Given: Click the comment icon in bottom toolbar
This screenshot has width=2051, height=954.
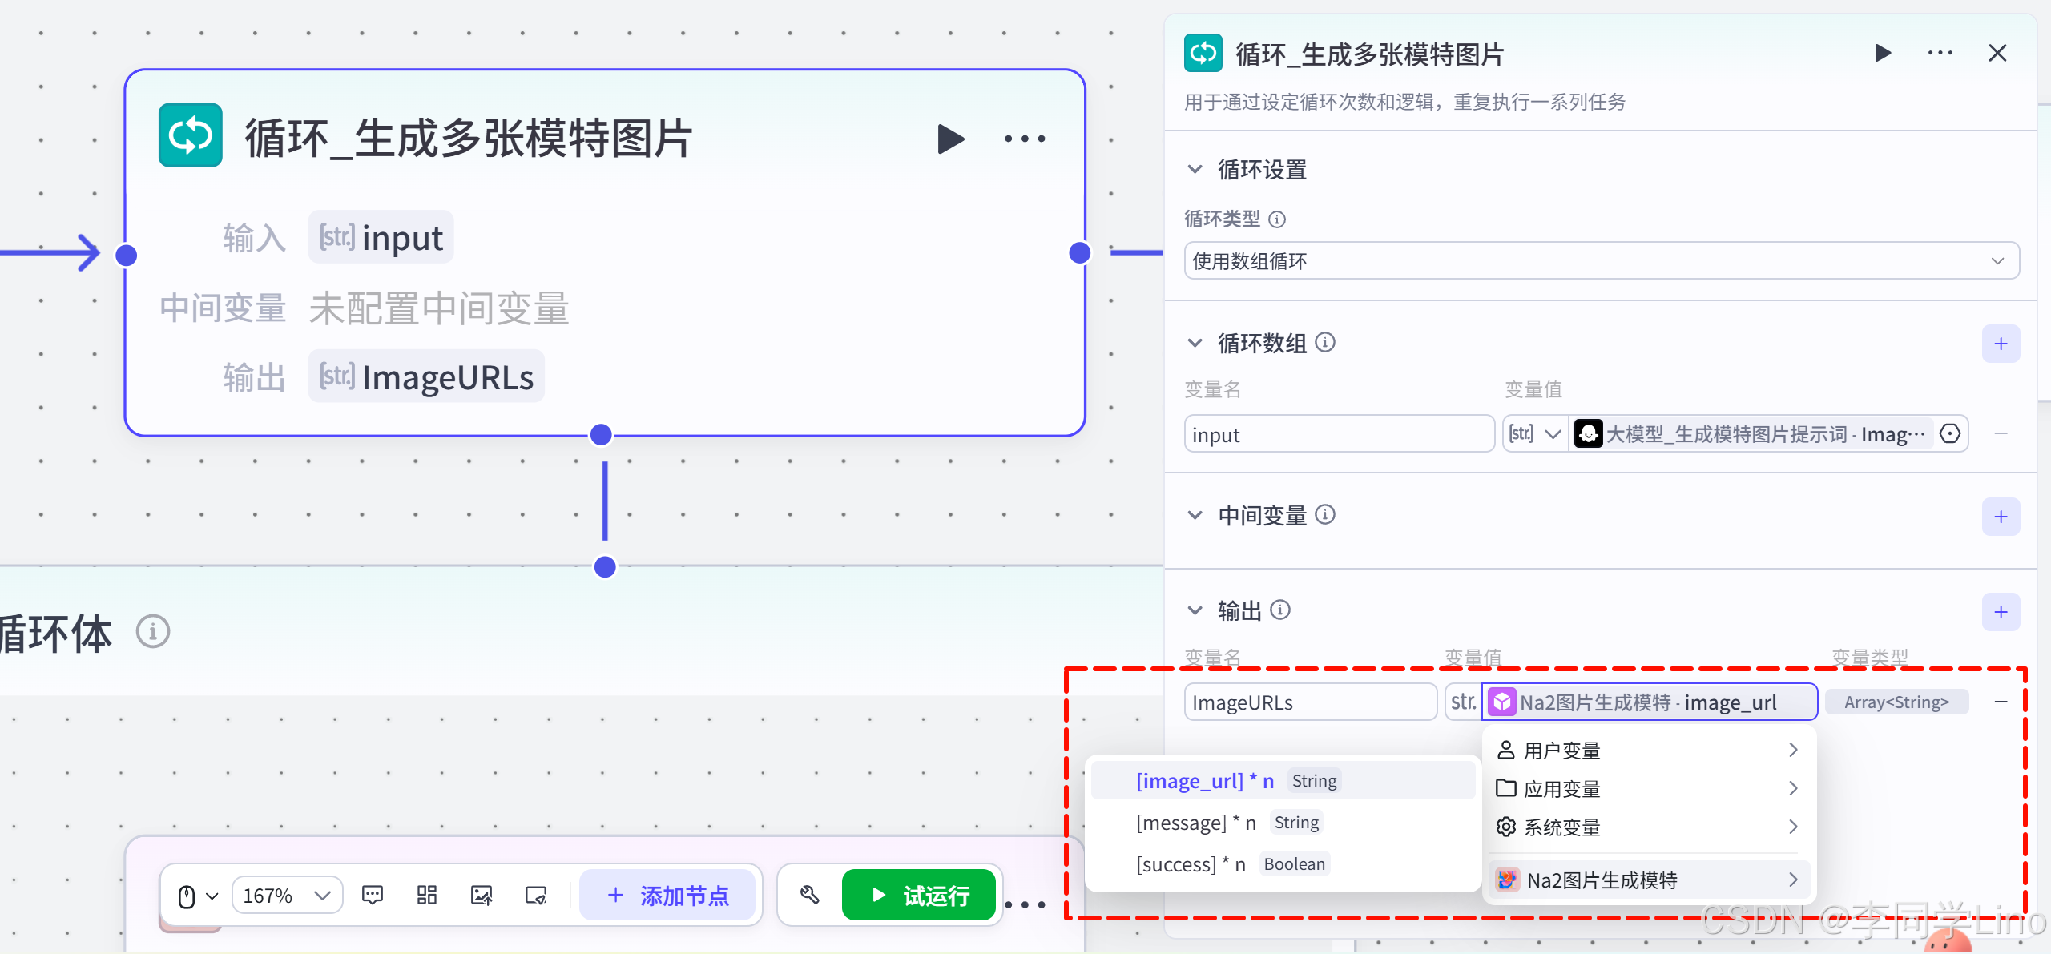Looking at the screenshot, I should pos(373,895).
